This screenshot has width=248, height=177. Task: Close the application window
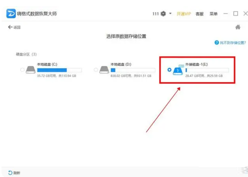tap(245, 14)
